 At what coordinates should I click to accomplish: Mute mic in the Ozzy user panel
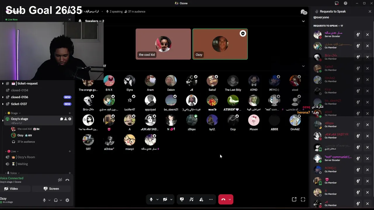point(44,200)
